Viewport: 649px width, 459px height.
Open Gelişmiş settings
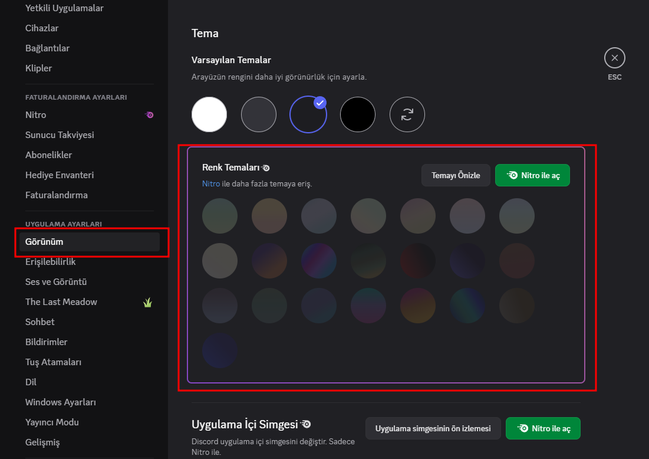[42, 442]
